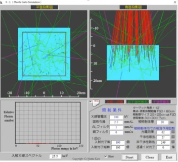Viewport: 178px width, 162px height.
Task: Click the Clear button
Action: 150,157
